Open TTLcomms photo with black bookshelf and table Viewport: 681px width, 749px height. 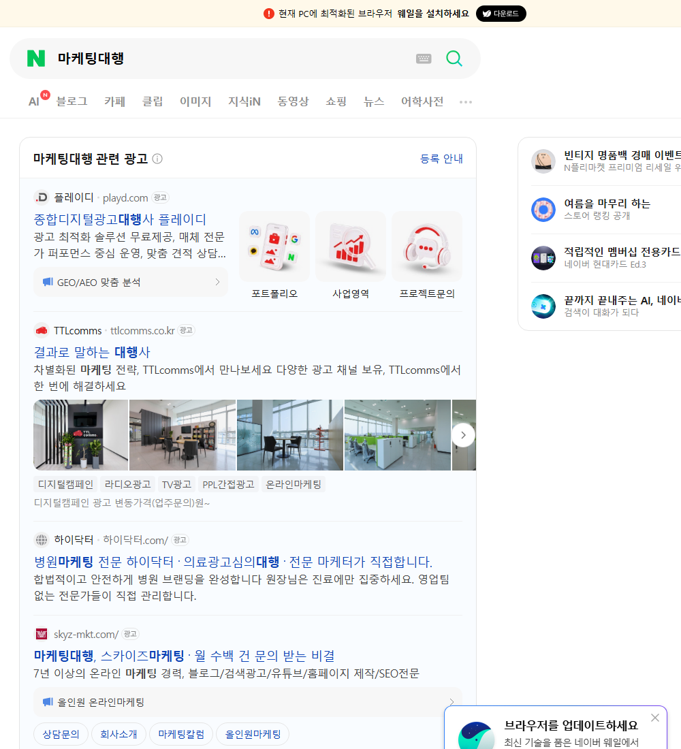[183, 434]
